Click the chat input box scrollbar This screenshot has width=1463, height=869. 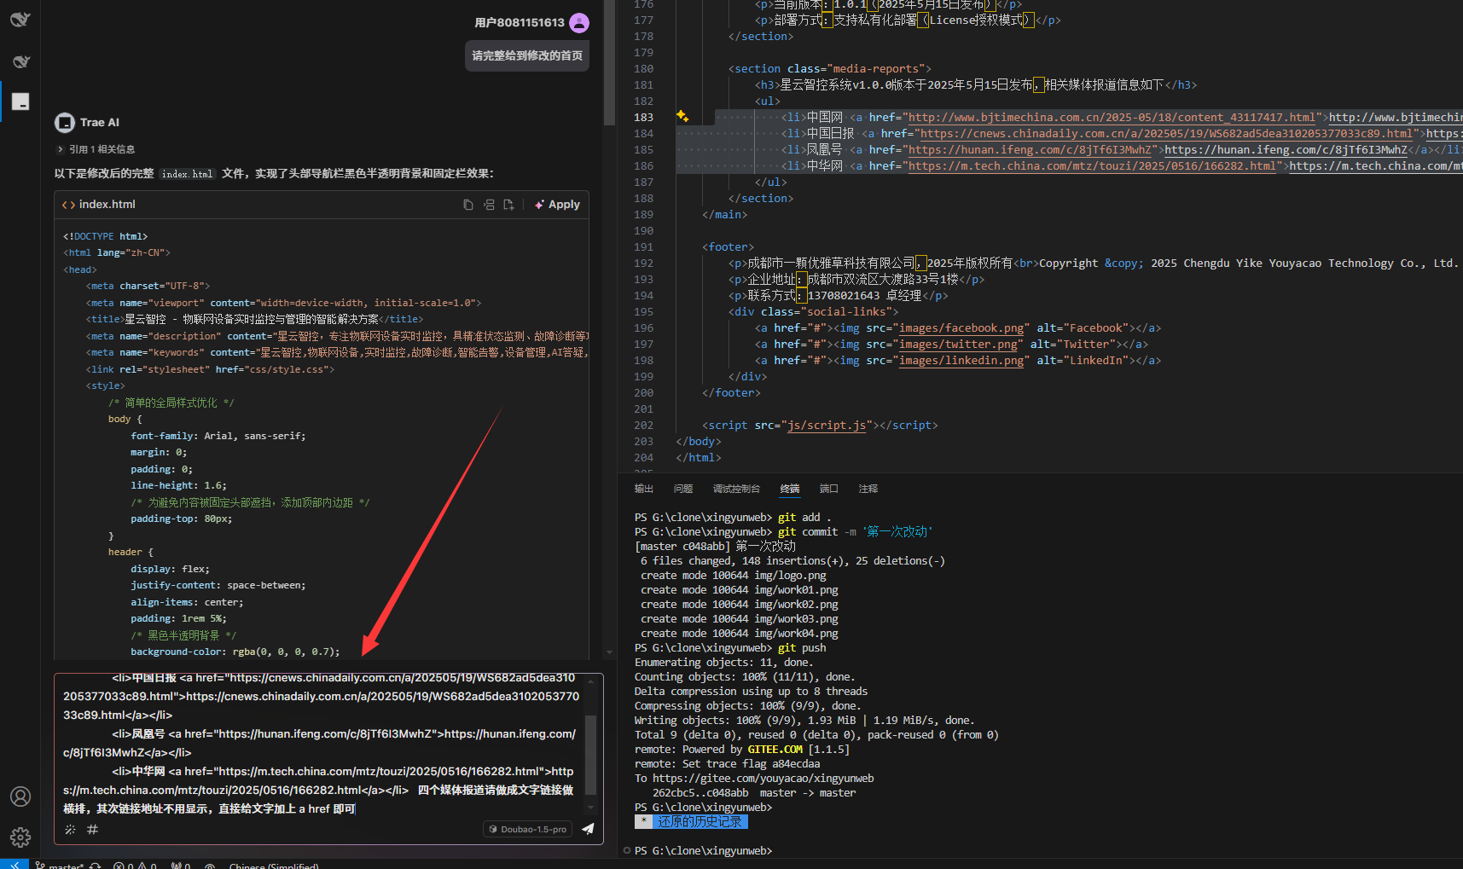(590, 755)
